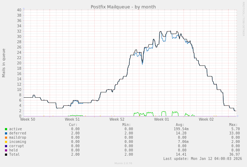
Task: Pick the purple held legend swatch
Action: [6, 150]
